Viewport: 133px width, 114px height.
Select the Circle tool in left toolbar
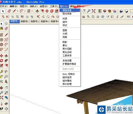coord(2,40)
